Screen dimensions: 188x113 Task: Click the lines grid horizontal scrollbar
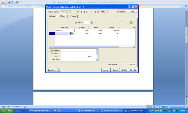click(x=85, y=46)
